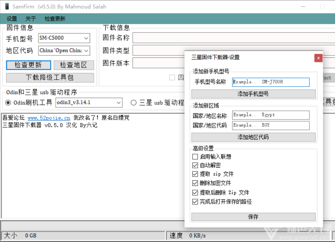Image resolution: width=335 pixels, height=242 pixels.
Task: Disable the 自动解密 checkbox
Action: (195, 165)
